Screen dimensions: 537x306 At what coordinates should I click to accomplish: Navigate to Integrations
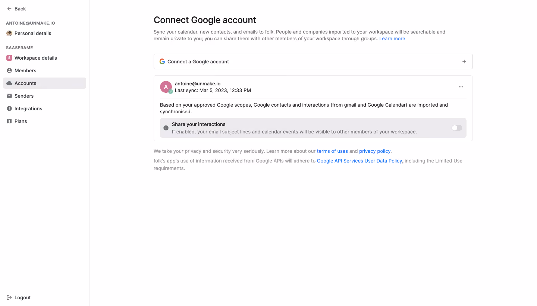click(x=44, y=108)
